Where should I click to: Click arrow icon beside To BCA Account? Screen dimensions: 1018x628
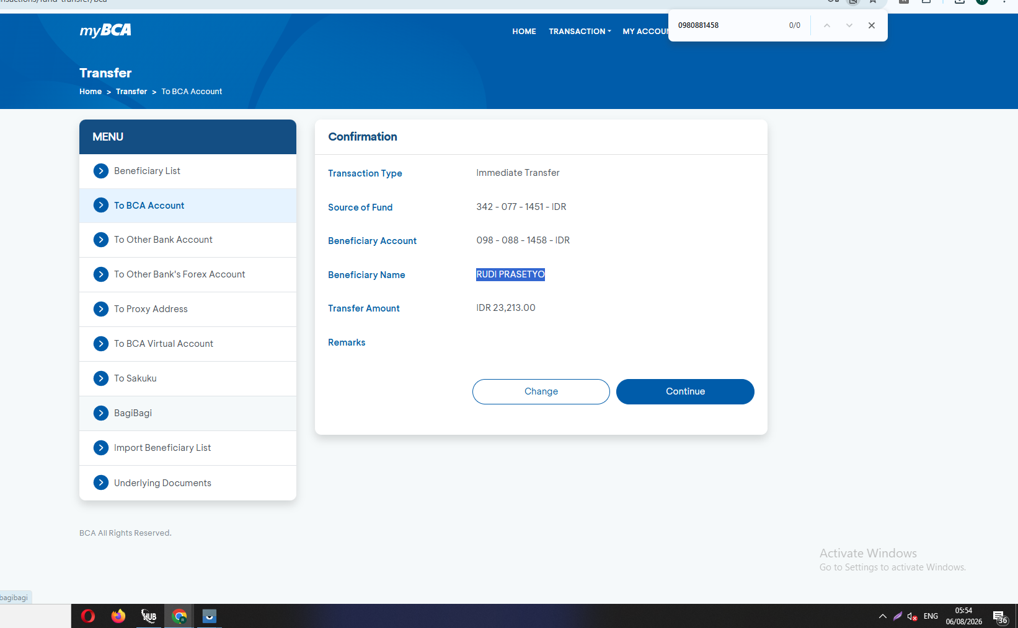click(101, 206)
